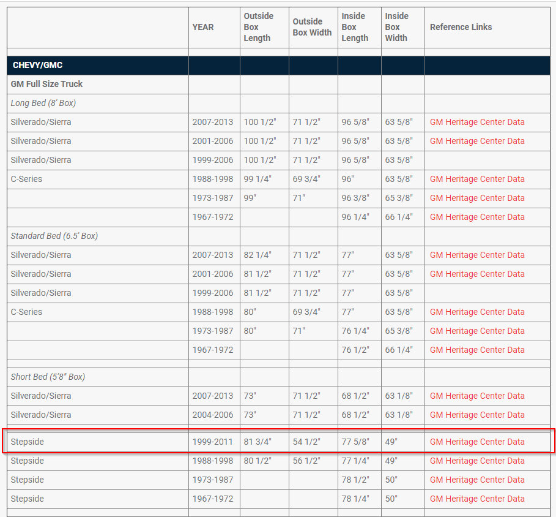Click the Inside Box Length column header
Viewport: 556px width, 517px height.
355,27
